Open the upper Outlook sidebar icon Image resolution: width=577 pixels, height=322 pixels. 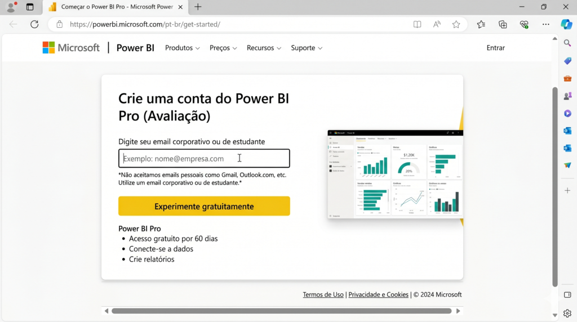coord(567,131)
